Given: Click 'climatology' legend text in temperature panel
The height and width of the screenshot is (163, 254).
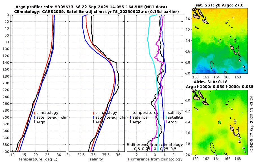Looking at the screenshot, I should pyautogui.click(x=47, y=113).
